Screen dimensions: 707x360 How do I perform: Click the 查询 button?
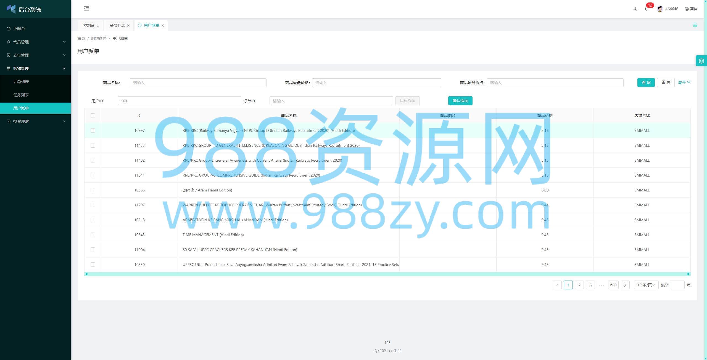646,82
